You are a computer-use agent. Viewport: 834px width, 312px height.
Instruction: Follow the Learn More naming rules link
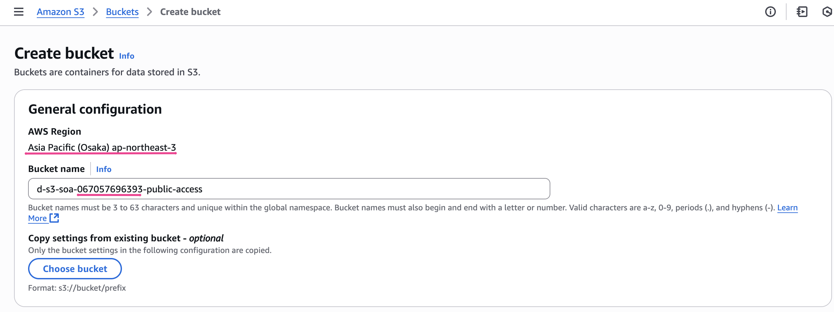787,208
